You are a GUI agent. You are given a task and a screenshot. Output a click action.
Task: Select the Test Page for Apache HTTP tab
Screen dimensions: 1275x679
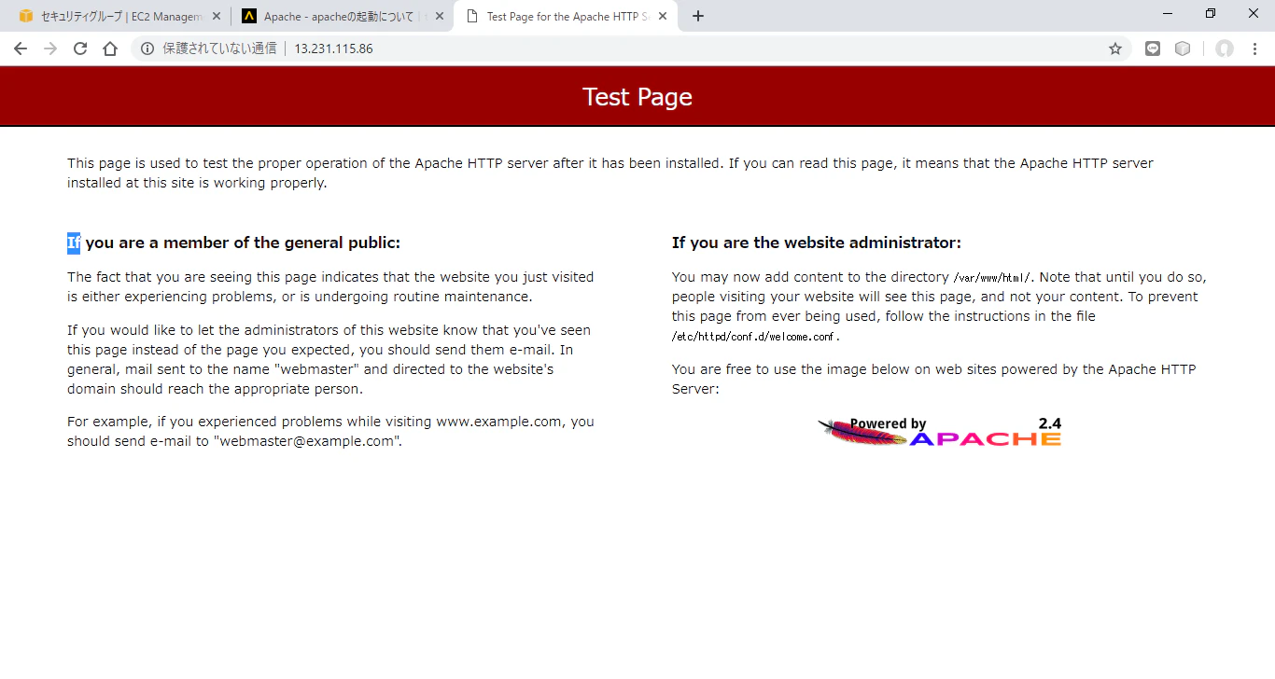tap(565, 16)
